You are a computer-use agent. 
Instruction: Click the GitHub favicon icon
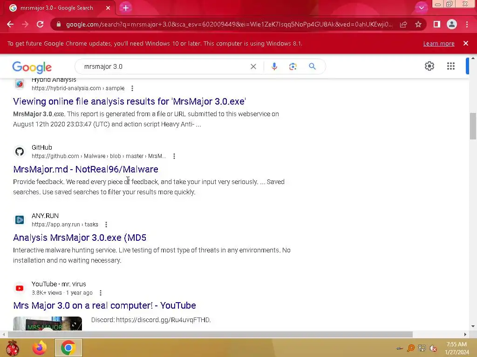(x=20, y=152)
